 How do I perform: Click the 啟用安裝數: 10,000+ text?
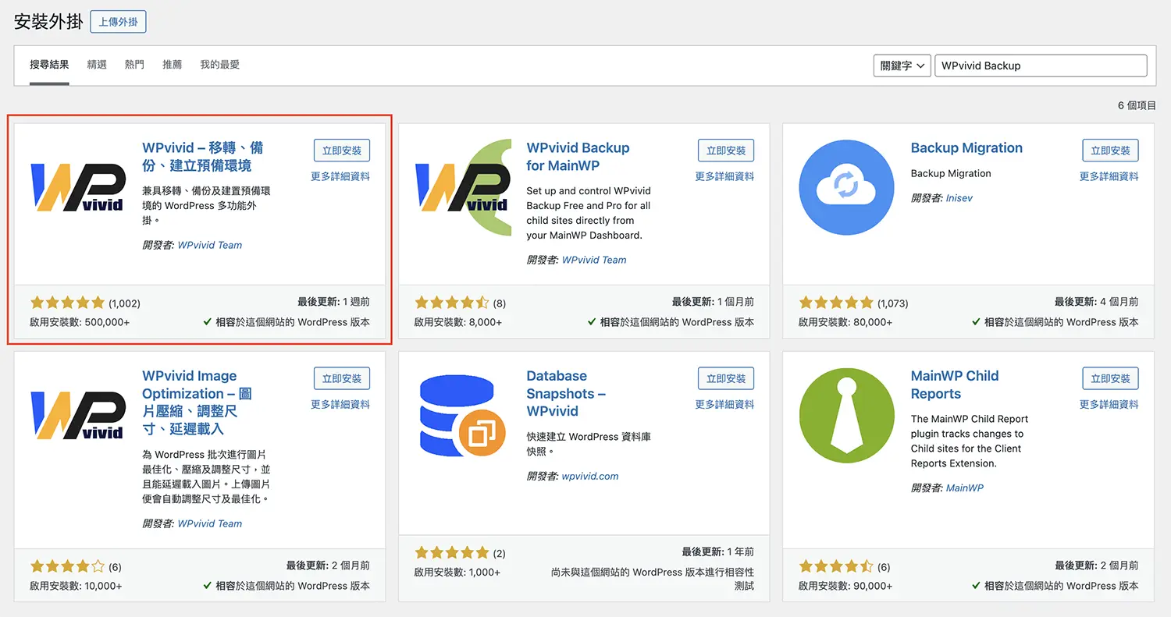pyautogui.click(x=77, y=586)
